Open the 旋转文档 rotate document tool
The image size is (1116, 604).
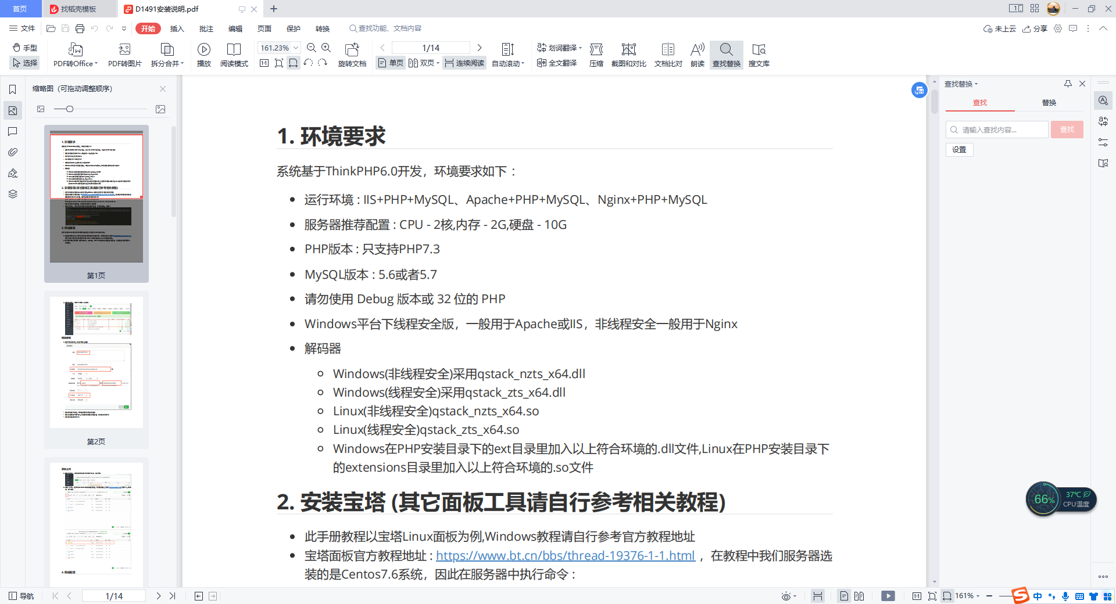coord(352,55)
